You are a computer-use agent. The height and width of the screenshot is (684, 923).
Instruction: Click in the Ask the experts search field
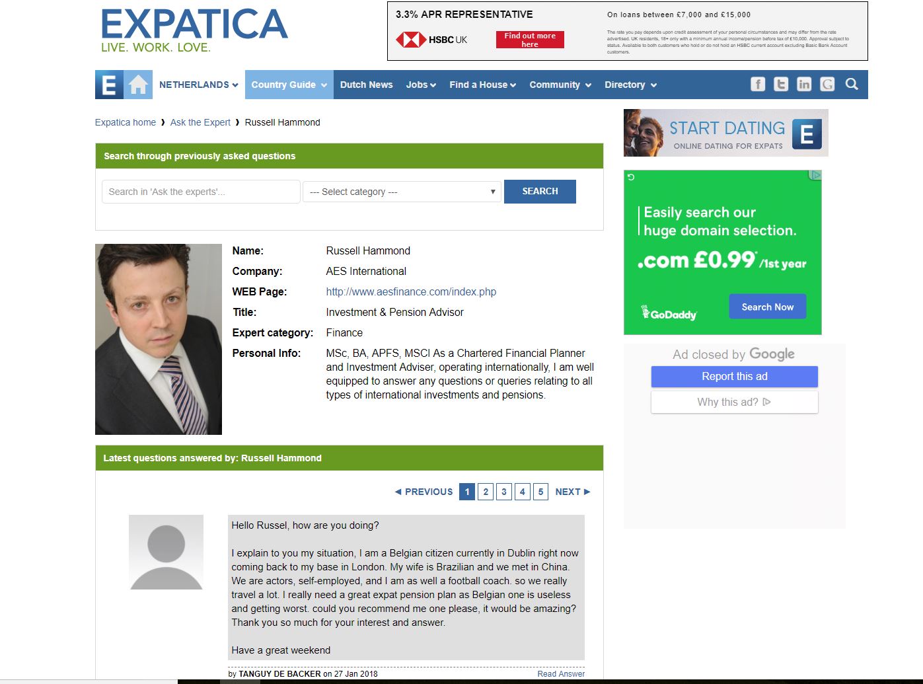coord(201,192)
